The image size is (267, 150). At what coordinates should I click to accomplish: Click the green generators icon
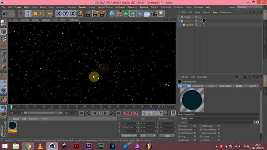point(126,13)
